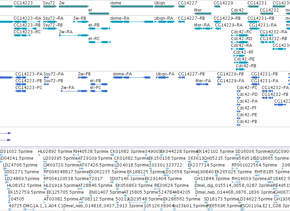Open protein et-PC

pos(96,88)
